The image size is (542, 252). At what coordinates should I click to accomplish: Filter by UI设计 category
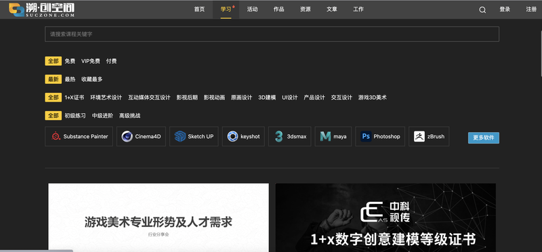coord(290,98)
